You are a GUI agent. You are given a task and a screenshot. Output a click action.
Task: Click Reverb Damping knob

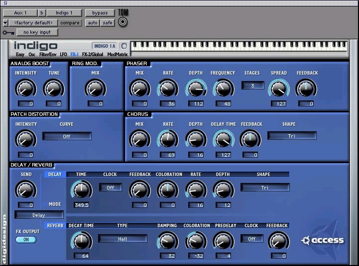click(x=168, y=241)
